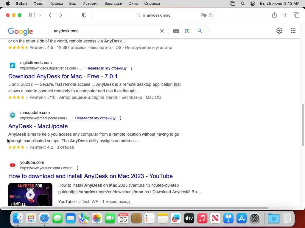Click the Google search text field
This screenshot has width=305, height=228.
pyautogui.click(x=105, y=31)
